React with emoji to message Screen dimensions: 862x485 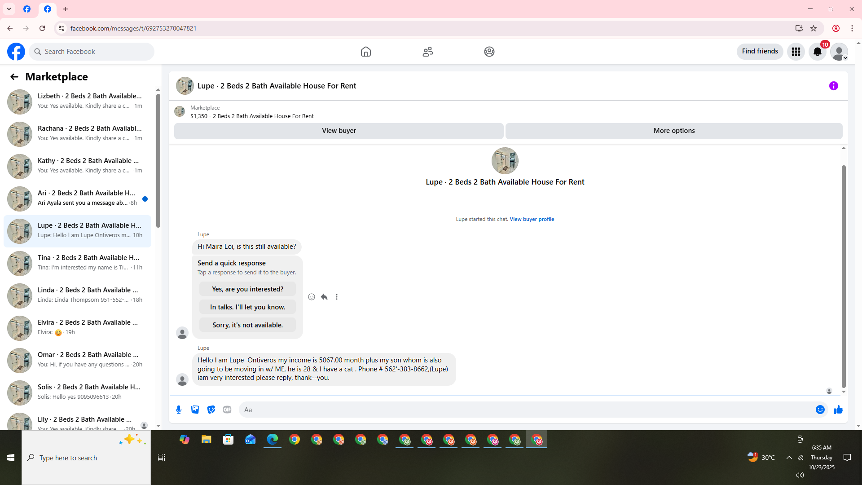pos(312,297)
